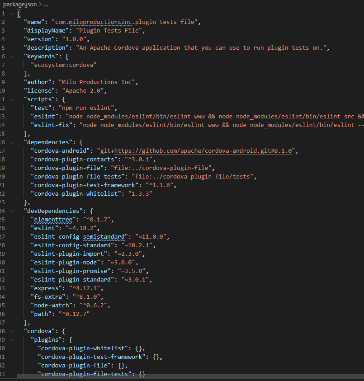Click the "^0.12.7" path version value

point(74,314)
